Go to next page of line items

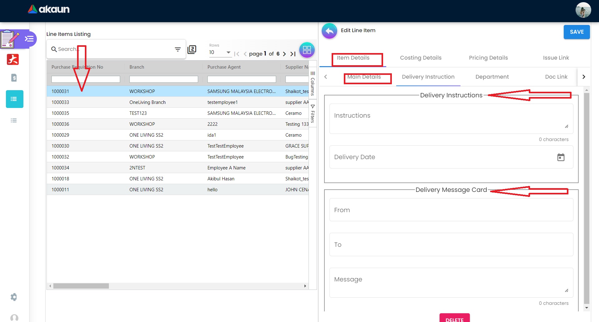pyautogui.click(x=284, y=54)
